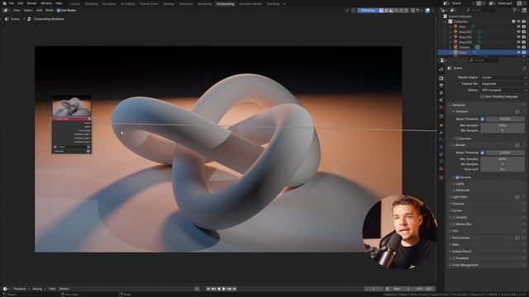Click the Camera object icon in outliner
This screenshot has width=529, height=297.
pos(455,48)
